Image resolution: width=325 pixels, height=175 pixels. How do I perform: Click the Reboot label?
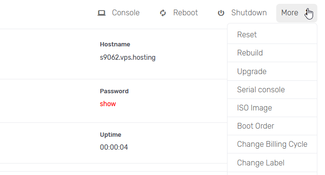tap(185, 13)
